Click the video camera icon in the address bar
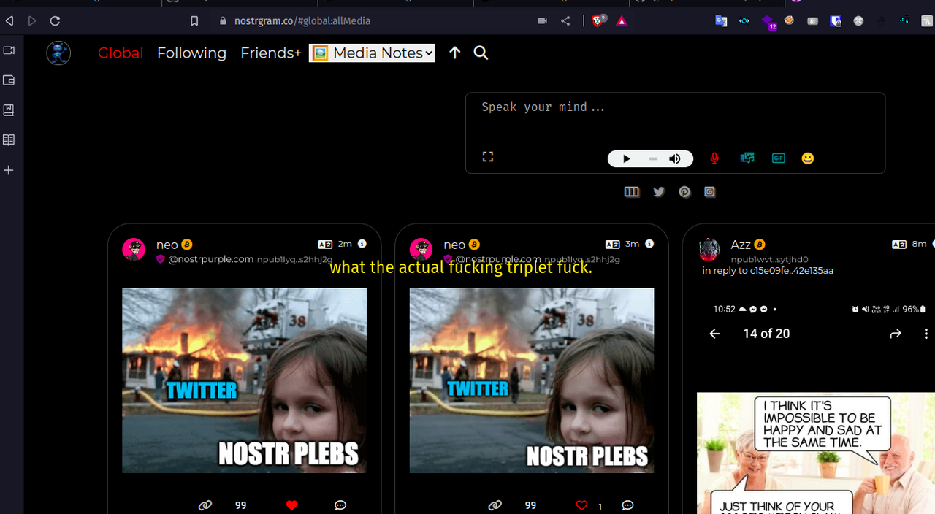This screenshot has width=935, height=514. pos(542,21)
